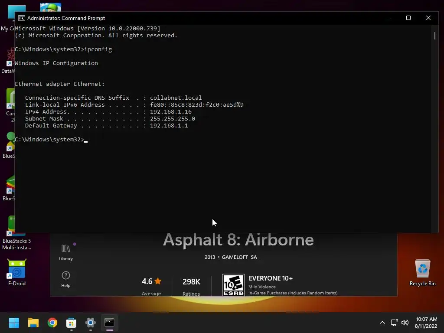Click the GAMELOFT SA publisher name
This screenshot has height=333, width=444.
pyautogui.click(x=239, y=257)
